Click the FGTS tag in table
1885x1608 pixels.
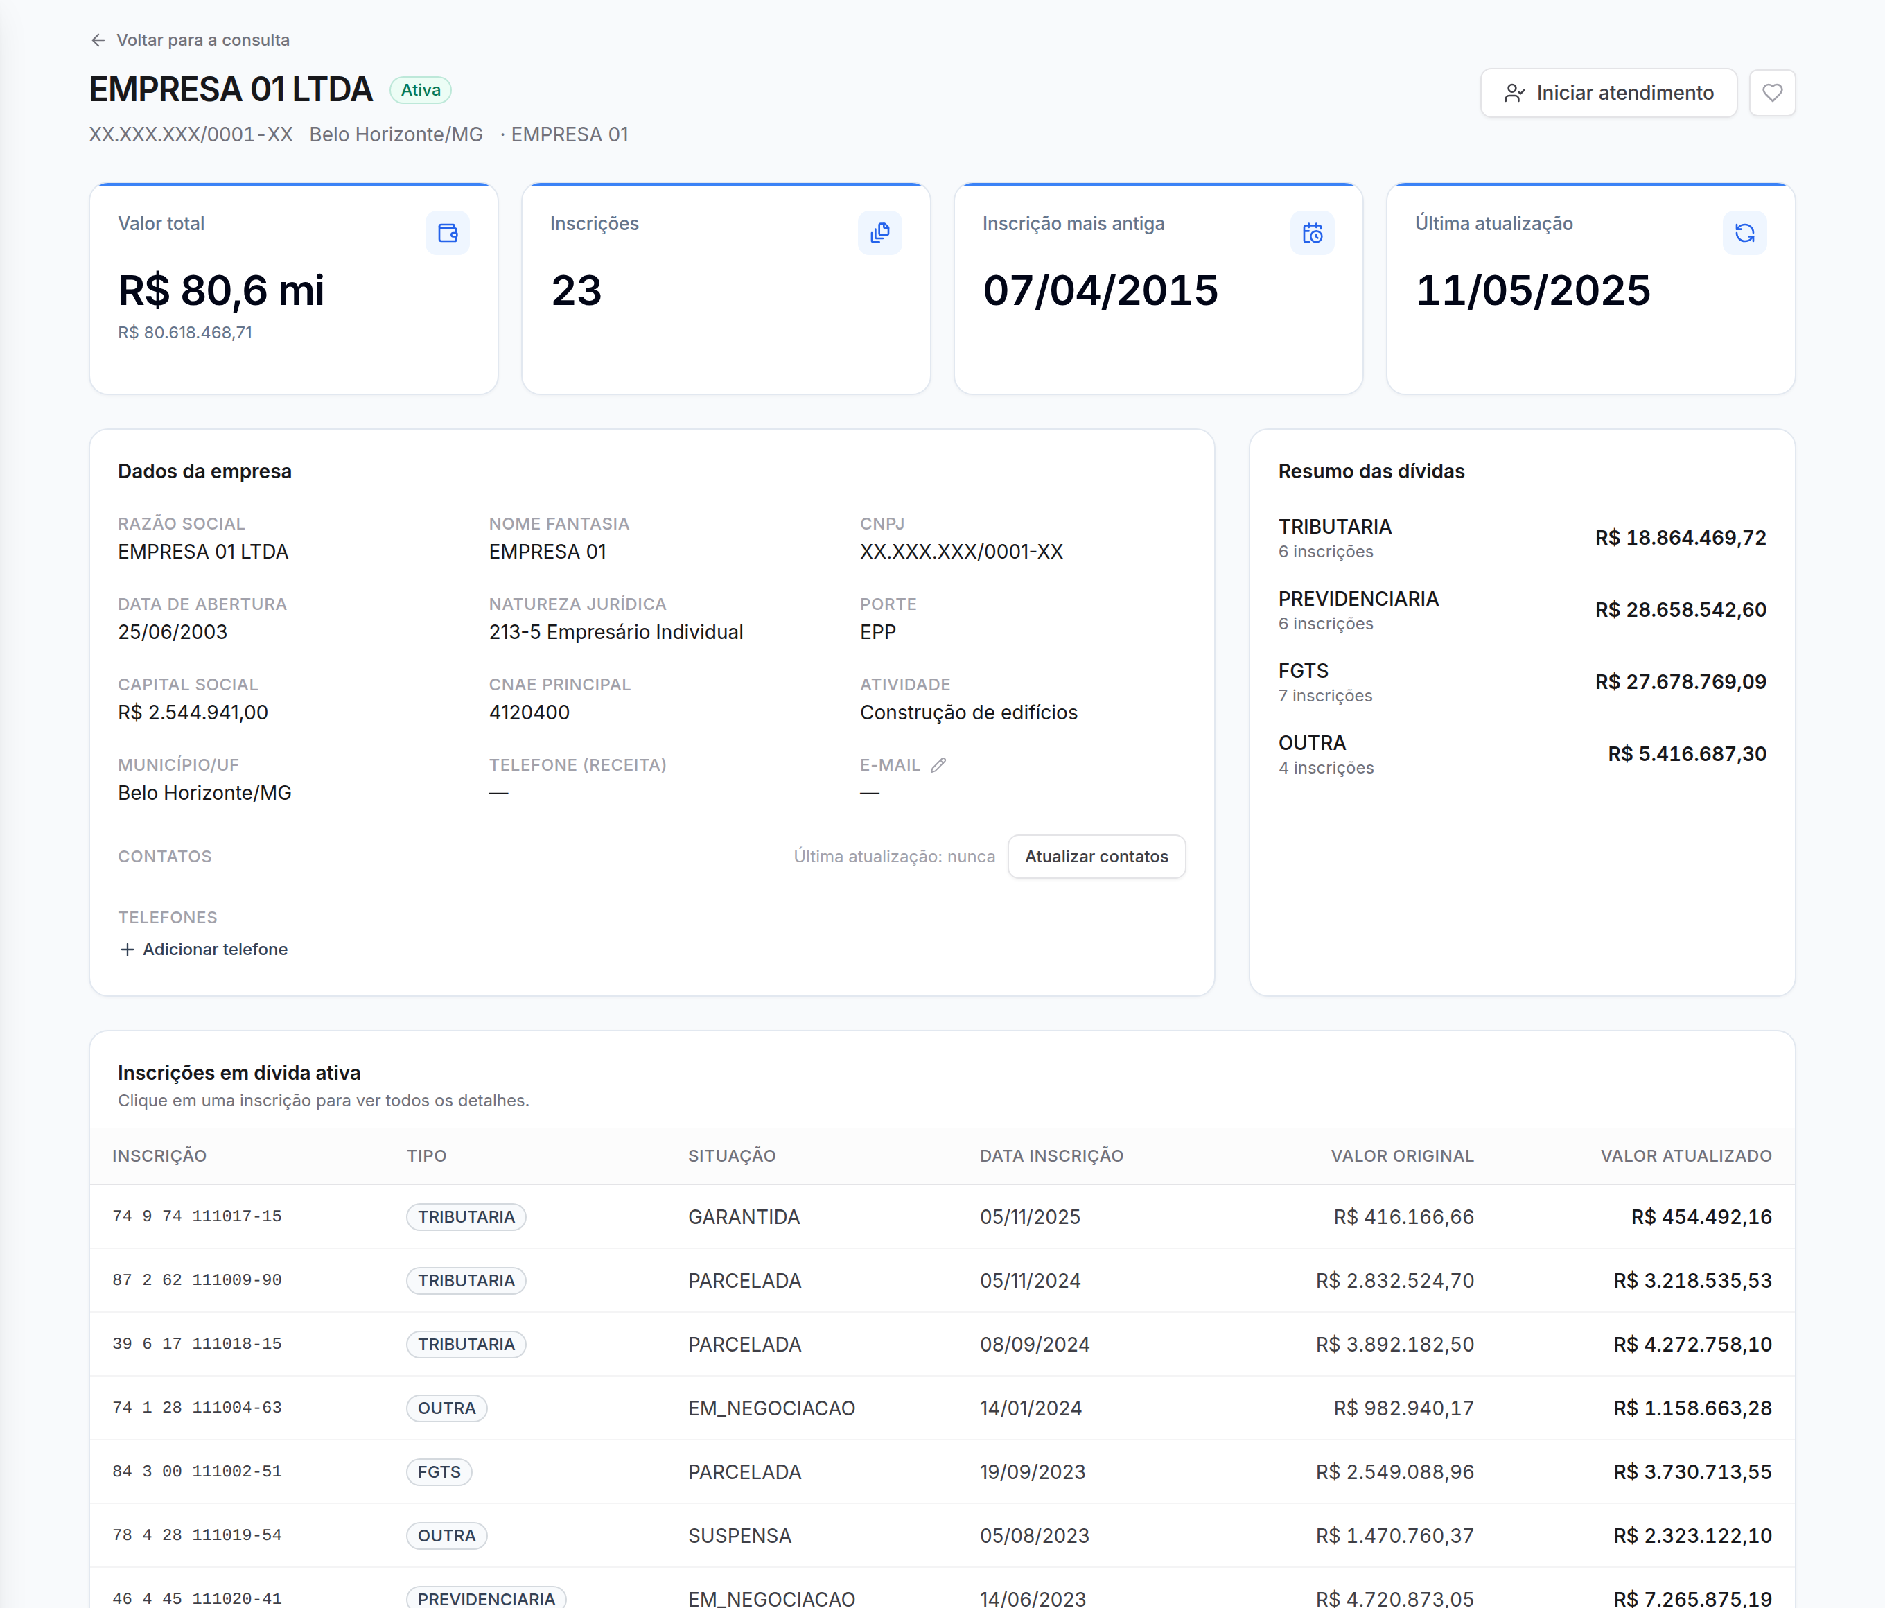tap(439, 1471)
